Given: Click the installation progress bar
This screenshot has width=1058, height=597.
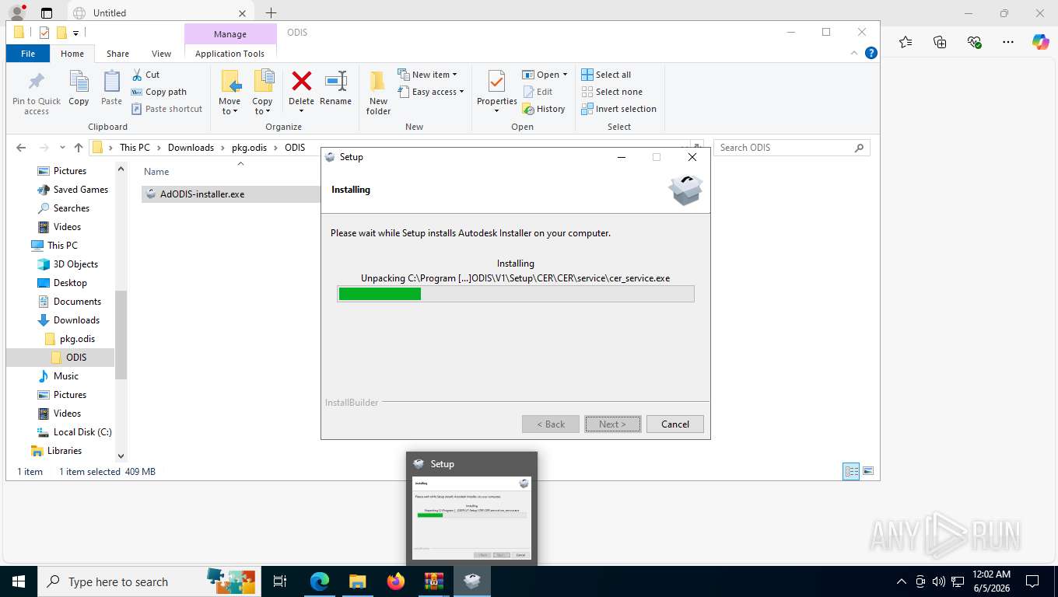Looking at the screenshot, I should [516, 294].
